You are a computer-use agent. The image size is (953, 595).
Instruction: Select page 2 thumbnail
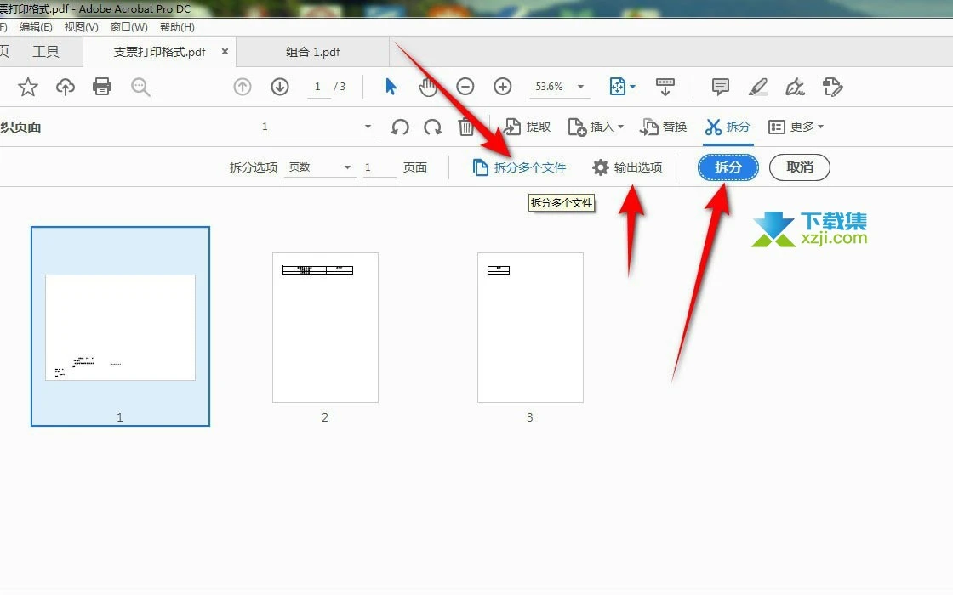325,326
